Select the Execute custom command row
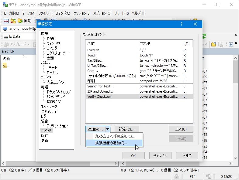This screenshot has height=180, width=239. point(139,50)
